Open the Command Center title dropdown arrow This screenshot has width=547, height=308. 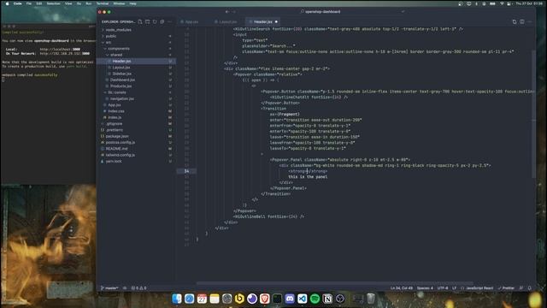(403, 11)
